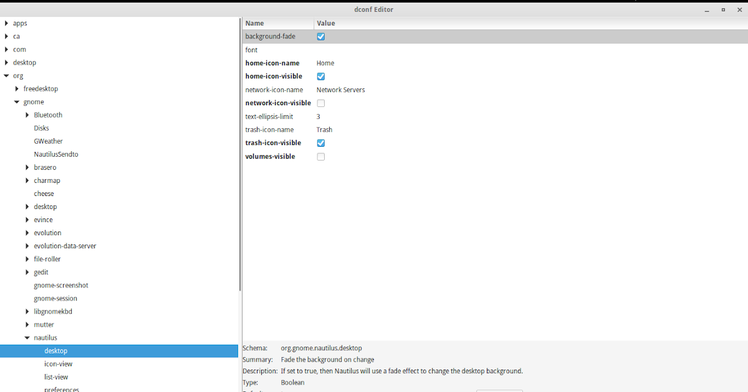Collapse the nautilus tree node
748x392 pixels.
27,338
